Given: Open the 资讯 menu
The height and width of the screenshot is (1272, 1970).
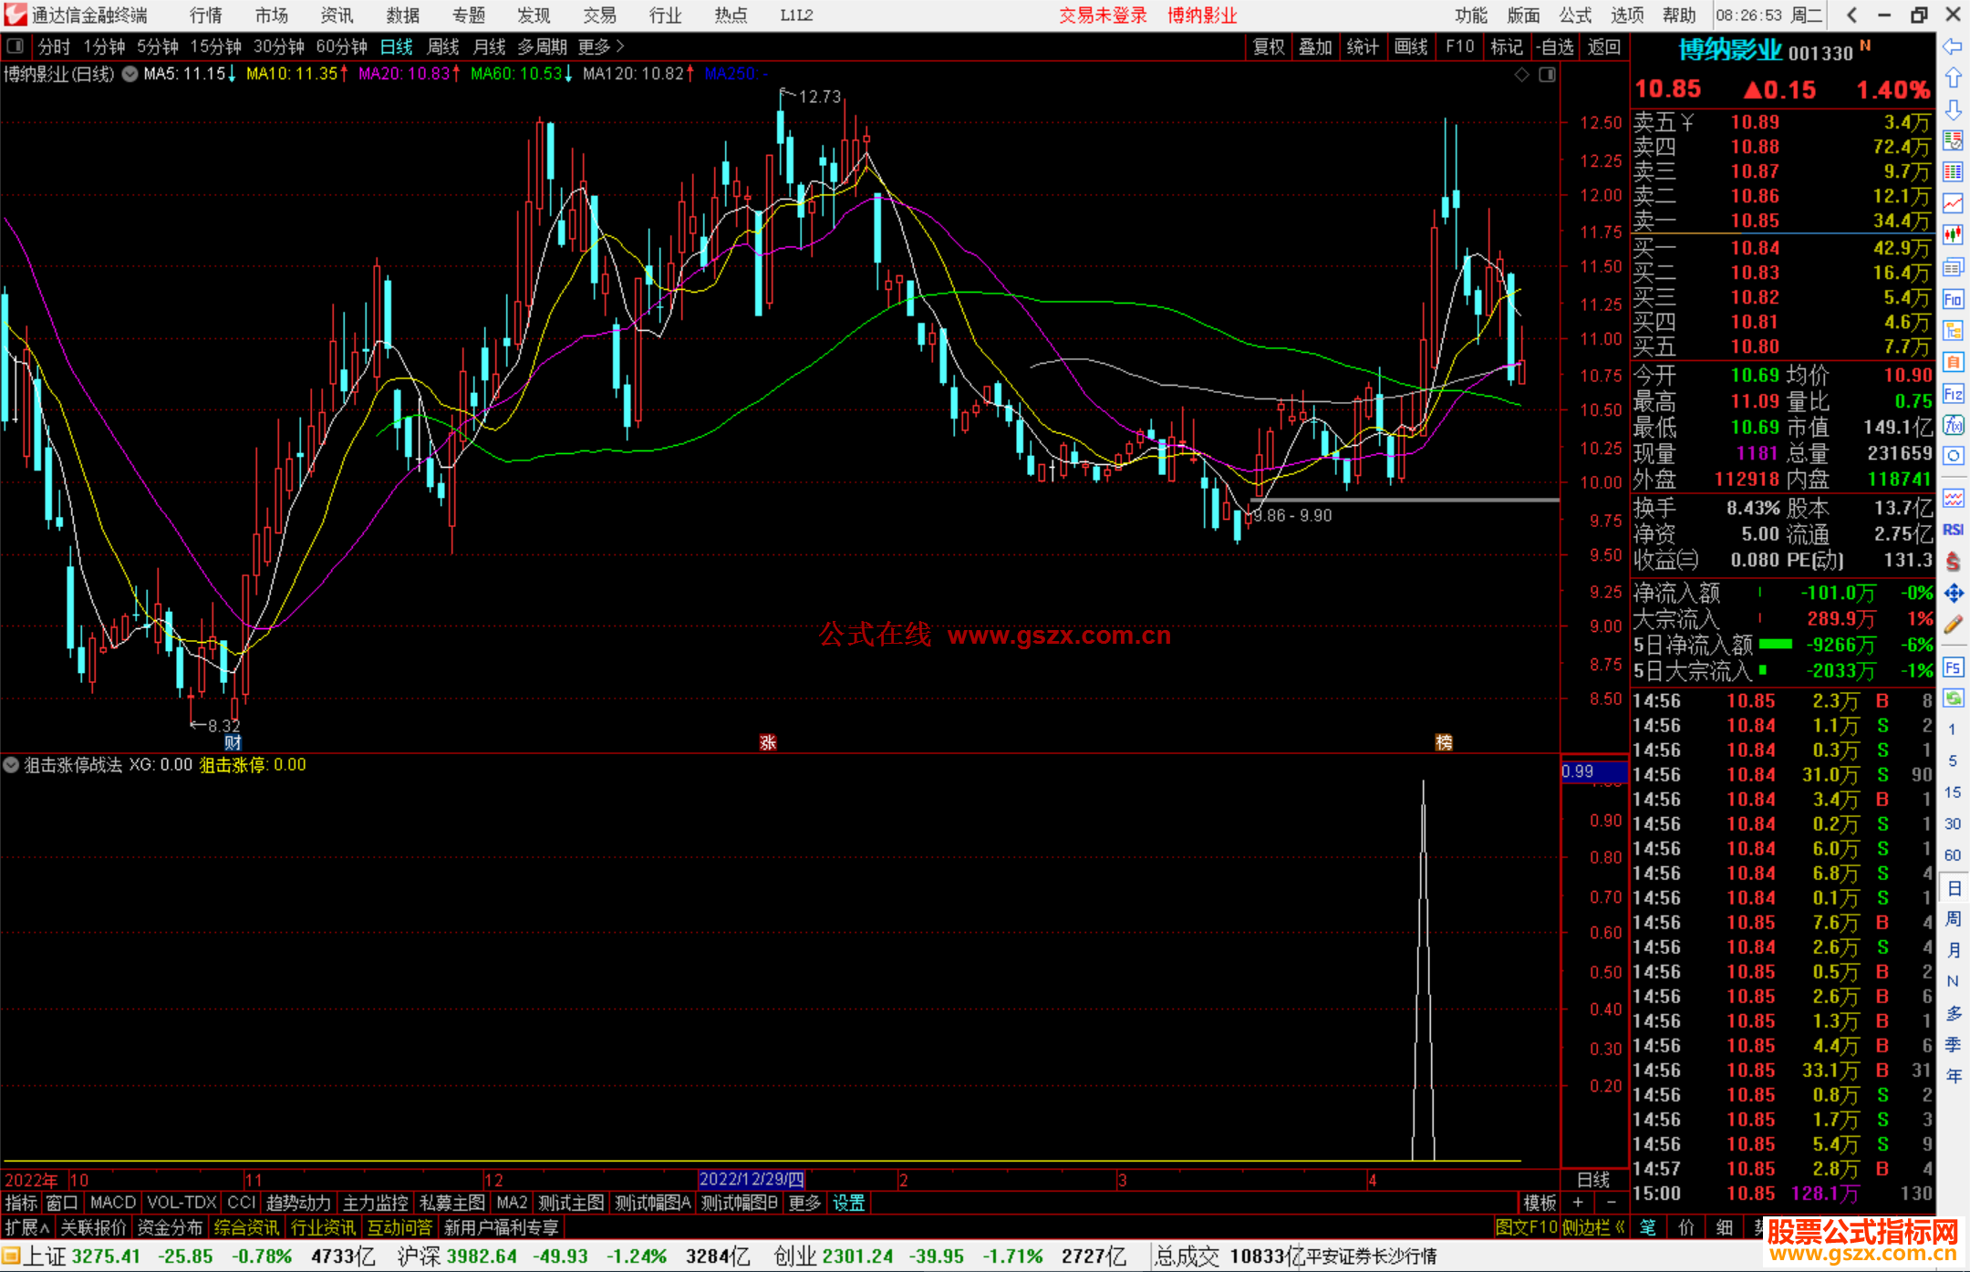Looking at the screenshot, I should coord(337,16).
